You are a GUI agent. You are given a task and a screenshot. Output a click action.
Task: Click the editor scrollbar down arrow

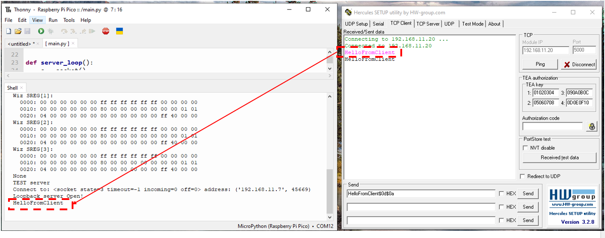point(330,69)
